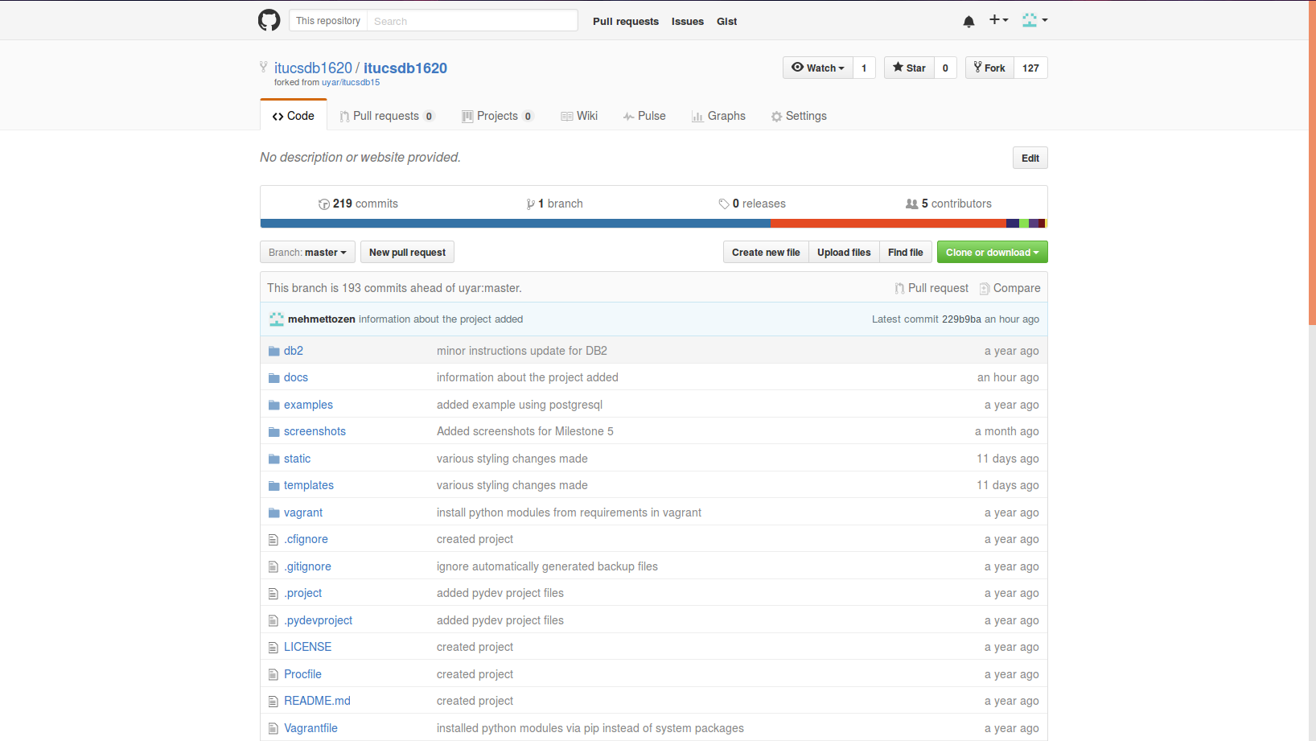The width and height of the screenshot is (1316, 741).
Task: Click the .cfignore file icon
Action: pos(273,540)
